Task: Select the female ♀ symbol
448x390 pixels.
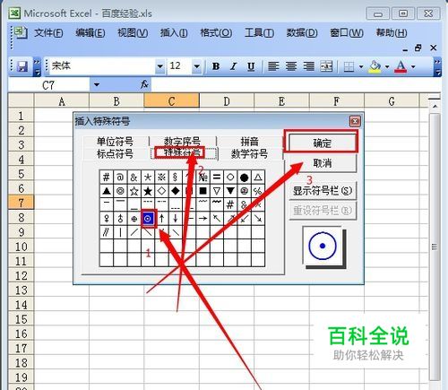Action: click(x=107, y=219)
